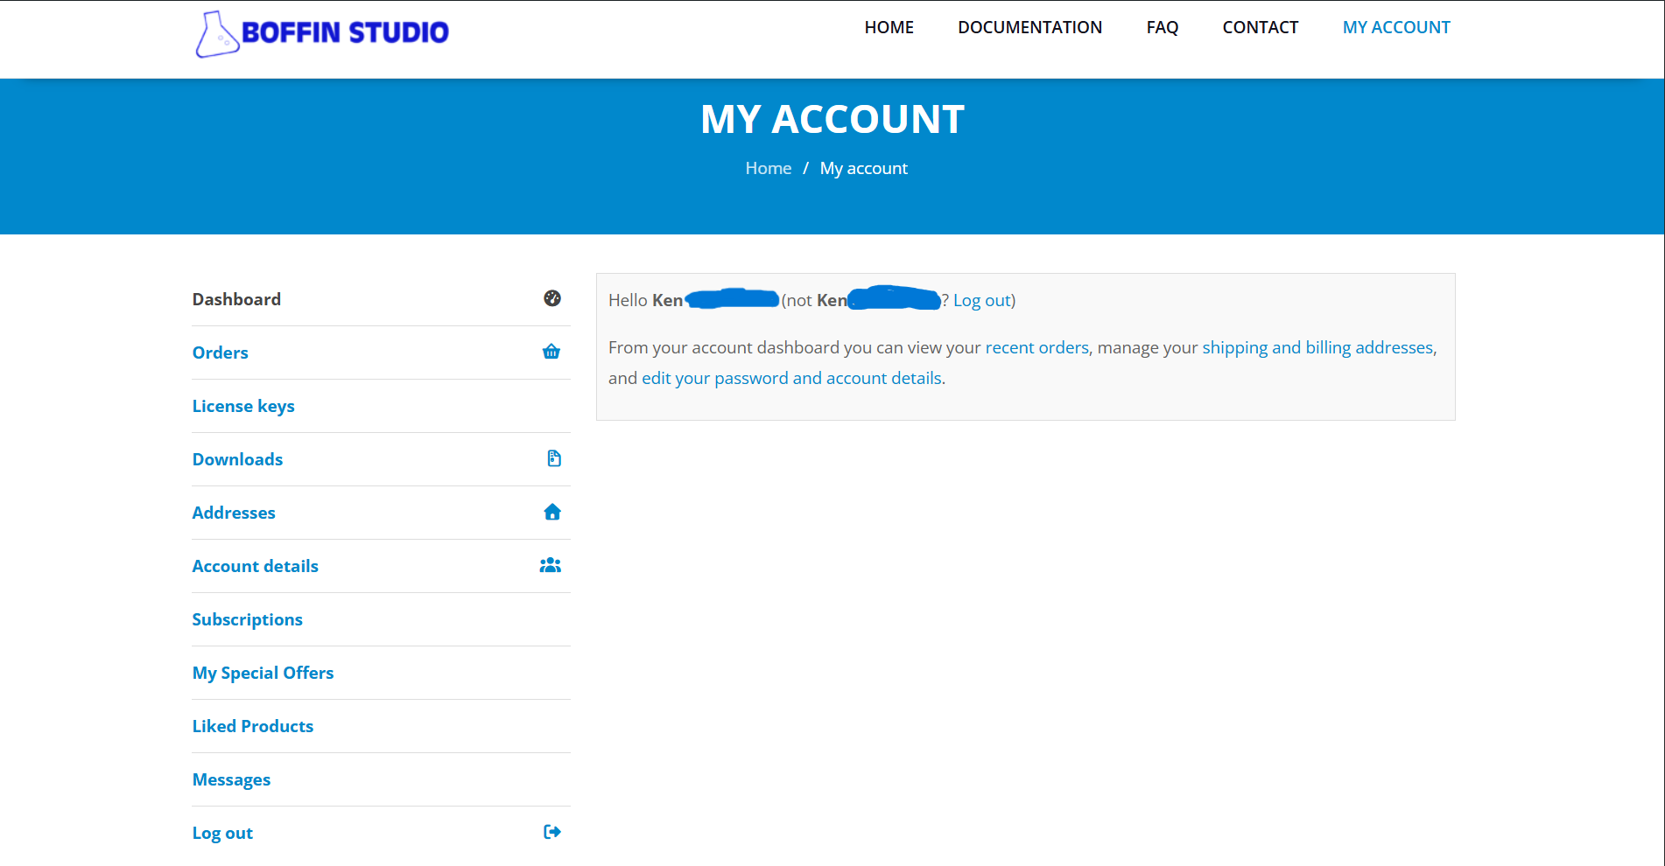The image size is (1665, 866).
Task: Click the Downloads file icon
Action: tap(553, 458)
